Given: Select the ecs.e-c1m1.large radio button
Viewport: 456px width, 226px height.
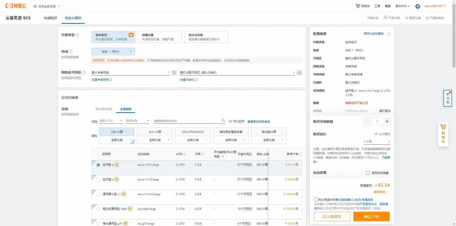Looking at the screenshot, I should click(x=98, y=165).
